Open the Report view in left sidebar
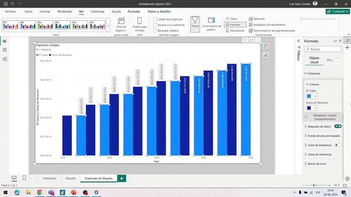The width and height of the screenshot is (351, 197). coord(4,41)
